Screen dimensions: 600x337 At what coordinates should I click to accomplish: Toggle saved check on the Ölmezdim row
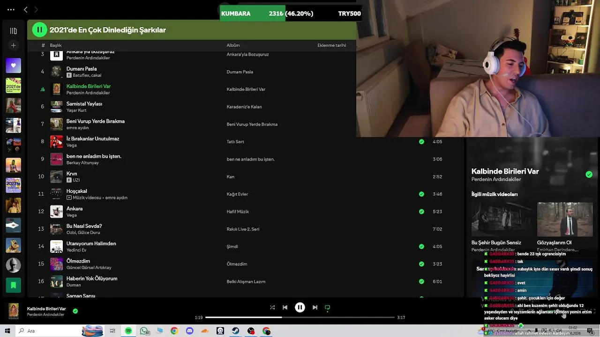[421, 264]
